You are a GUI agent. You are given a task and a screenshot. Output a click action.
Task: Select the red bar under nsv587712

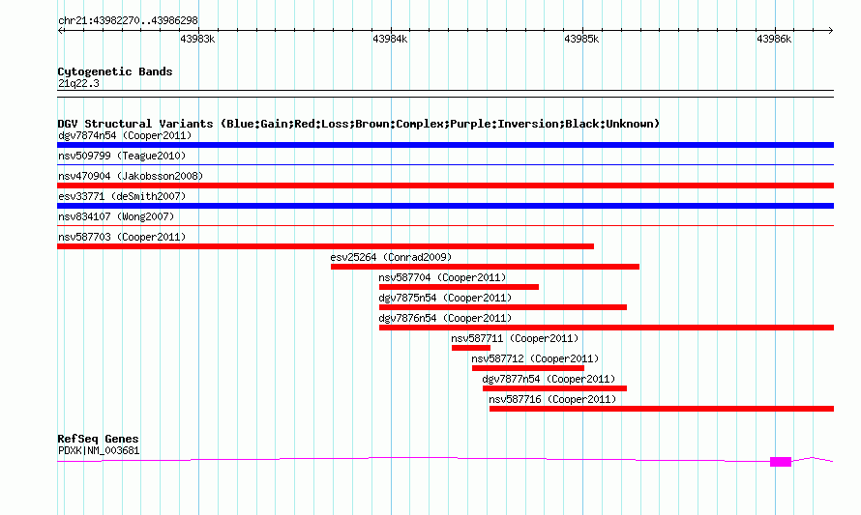pos(527,368)
